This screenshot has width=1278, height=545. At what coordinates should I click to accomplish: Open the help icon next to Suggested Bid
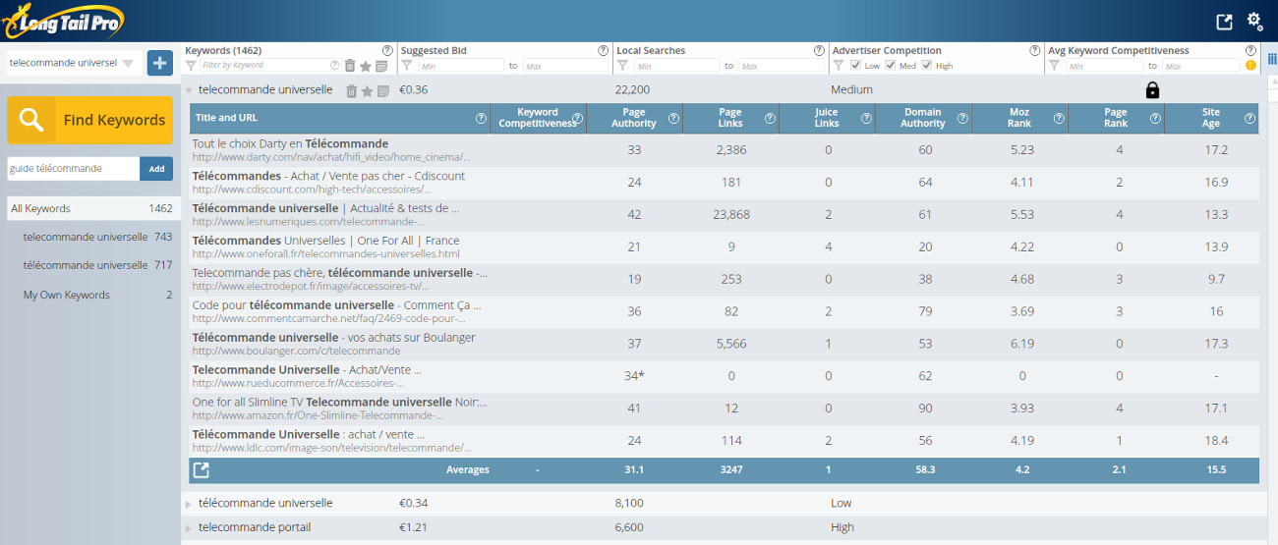click(603, 51)
